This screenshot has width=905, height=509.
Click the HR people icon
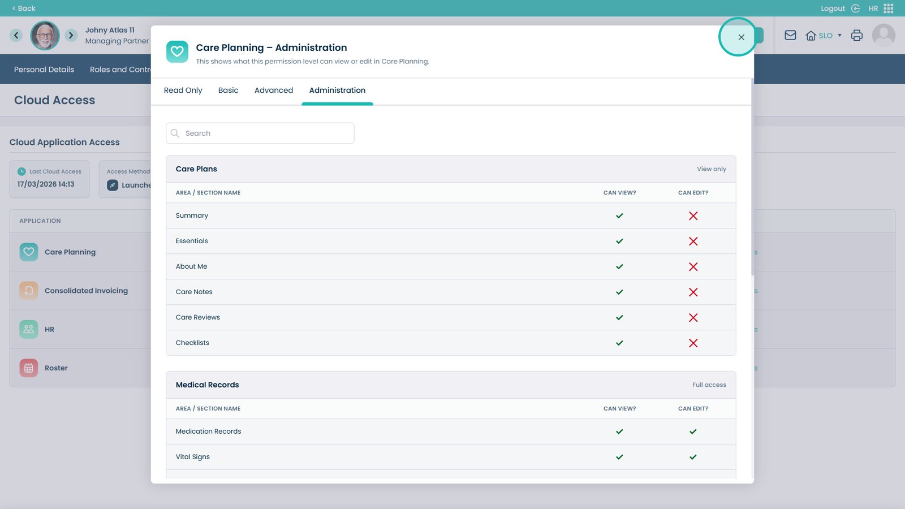29,329
